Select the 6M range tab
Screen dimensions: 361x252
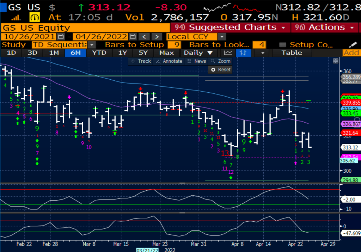coord(75,53)
